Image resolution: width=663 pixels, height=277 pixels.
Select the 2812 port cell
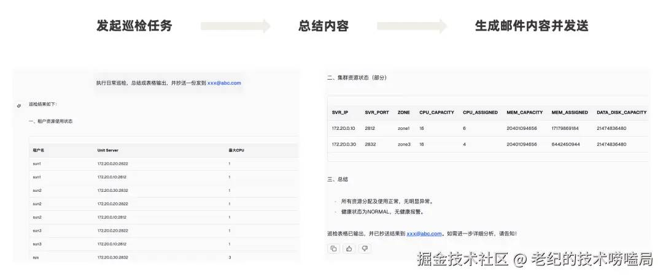(370, 128)
